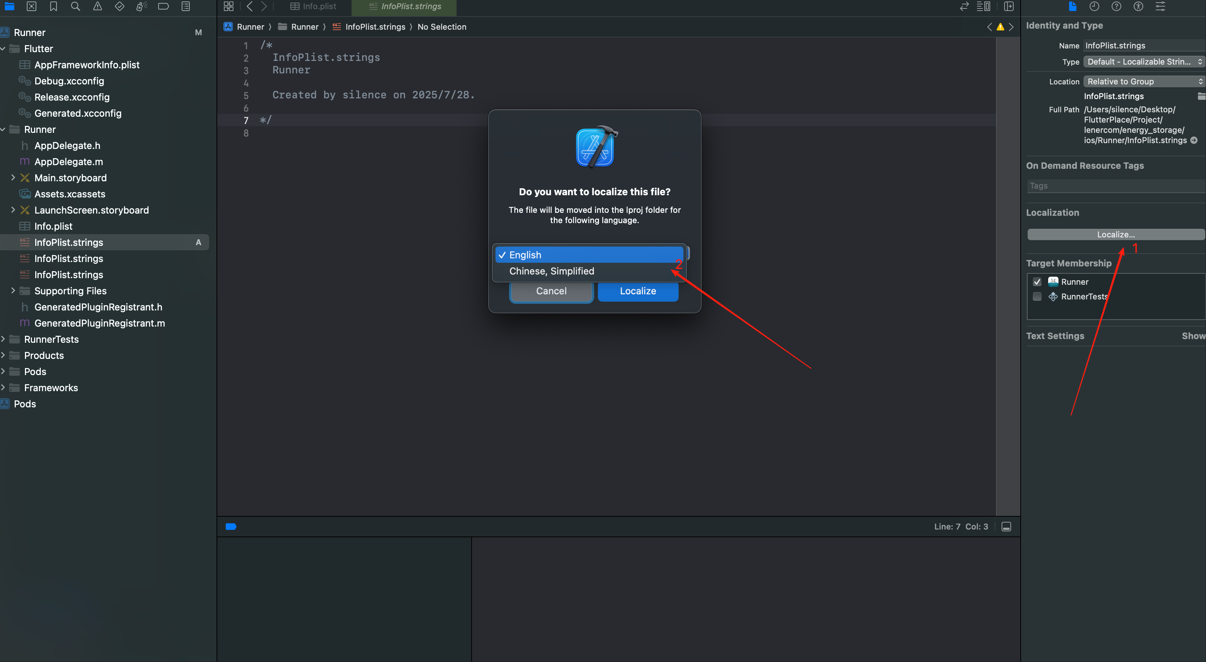Open the Location dropdown showing Relative to Group
The image size is (1206, 662).
click(x=1143, y=81)
